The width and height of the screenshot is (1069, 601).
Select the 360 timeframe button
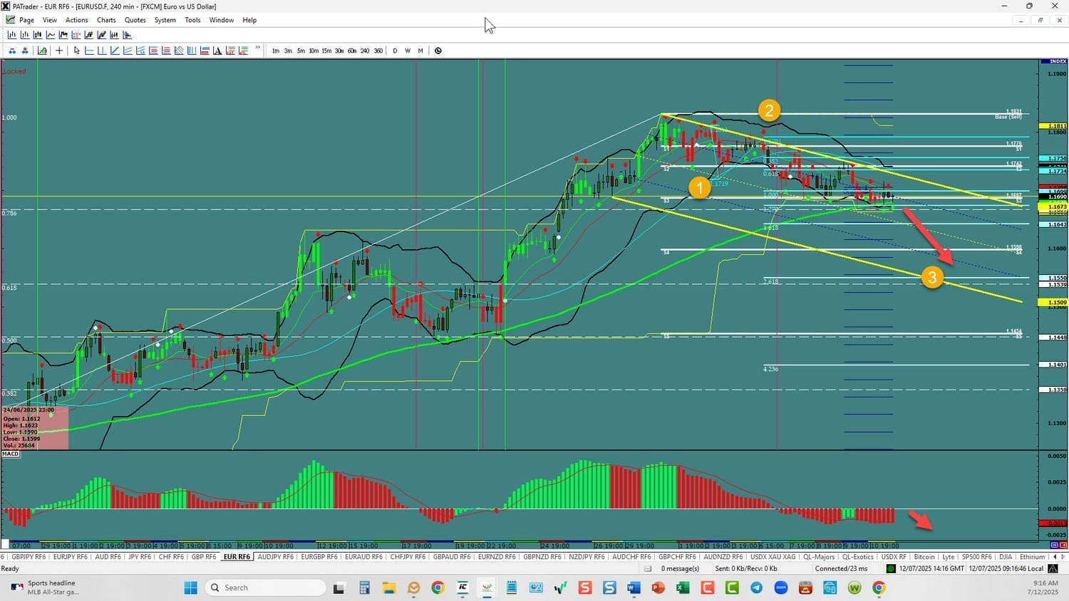(378, 51)
